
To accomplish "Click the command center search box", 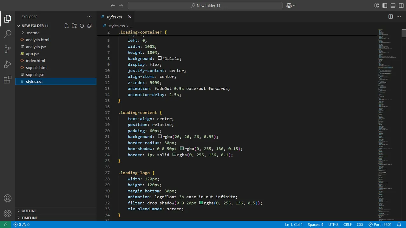I will point(205,5).
